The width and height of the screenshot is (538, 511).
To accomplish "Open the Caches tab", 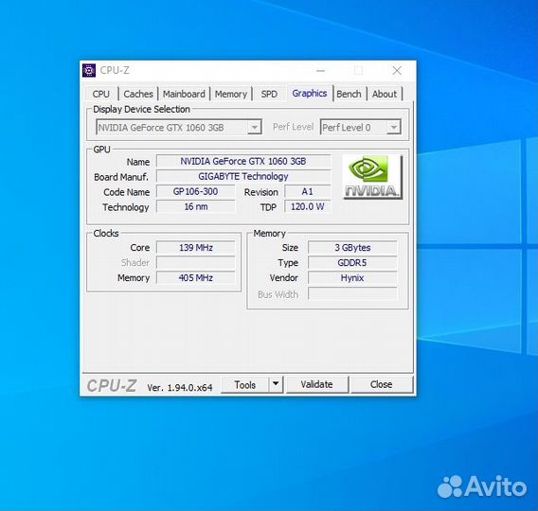I will 138,94.
